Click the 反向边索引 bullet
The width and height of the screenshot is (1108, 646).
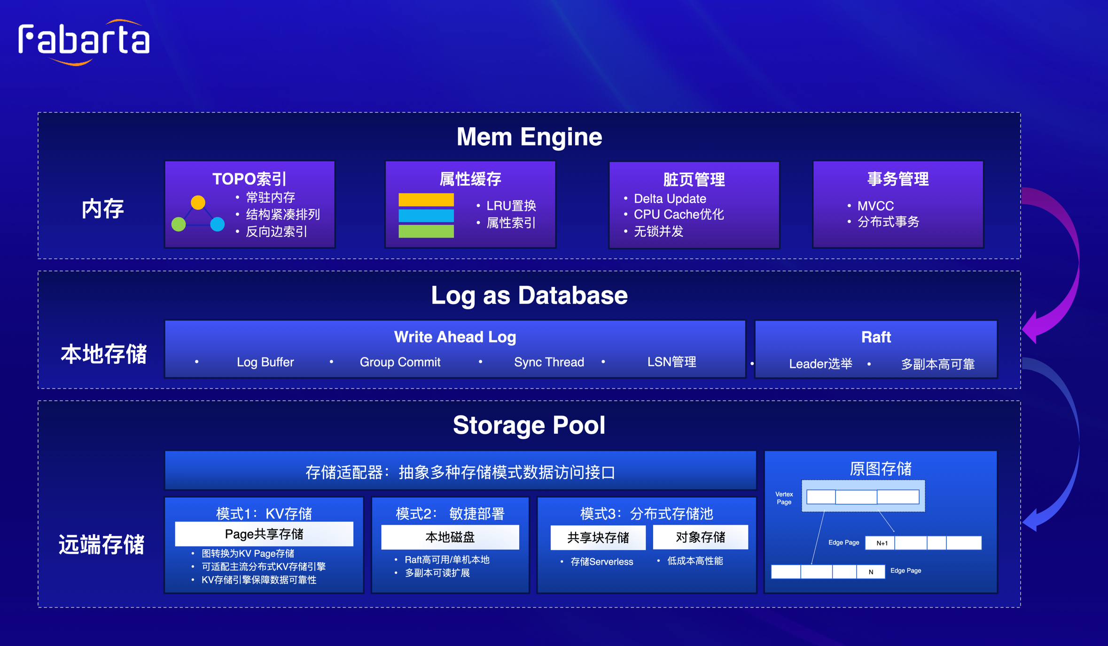pyautogui.click(x=276, y=231)
